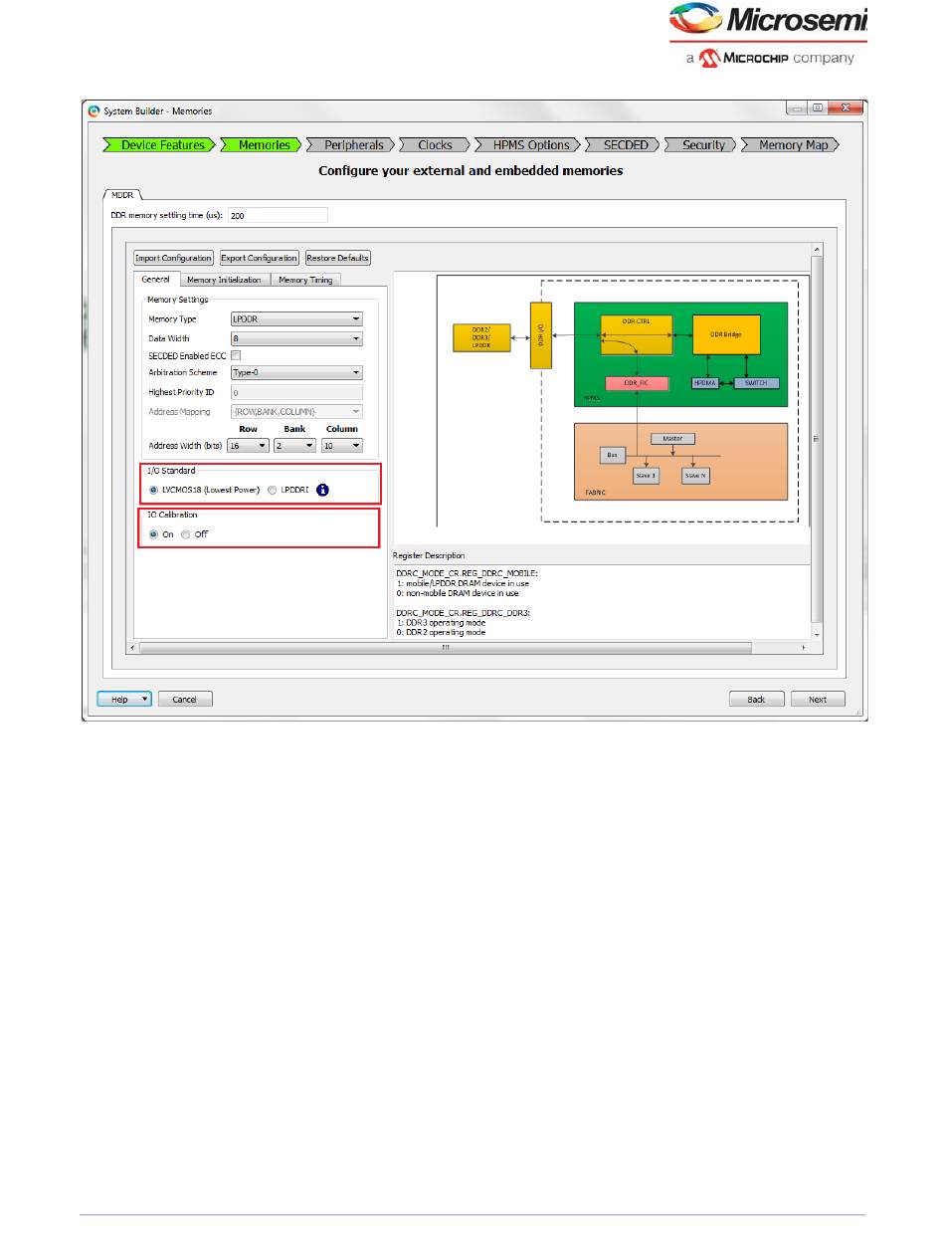Click the System Builder window title icon
Image resolution: width=945 pixels, height=1248 pixels.
tap(94, 110)
